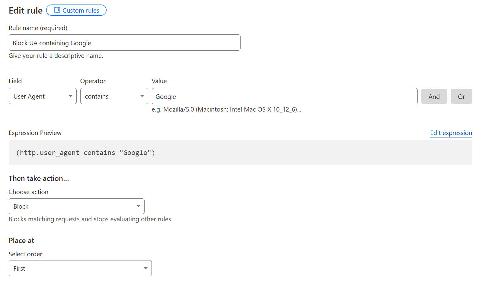479x287 pixels.
Task: Click the Value field containing Google
Action: 284,96
